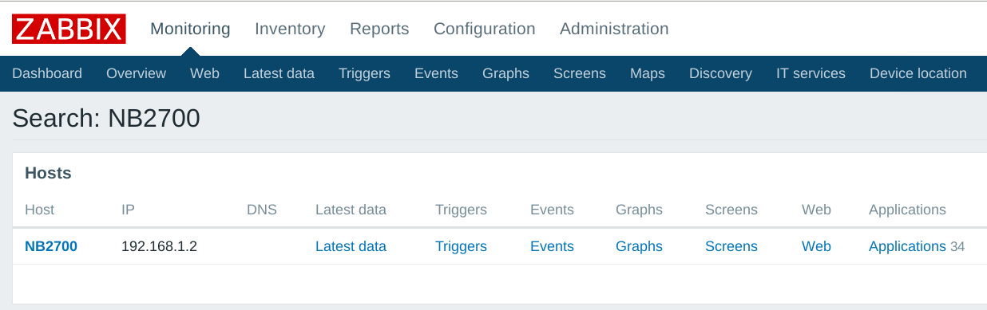Open Latest data in the submenu bar
The width and height of the screenshot is (987, 310).
(x=279, y=73)
